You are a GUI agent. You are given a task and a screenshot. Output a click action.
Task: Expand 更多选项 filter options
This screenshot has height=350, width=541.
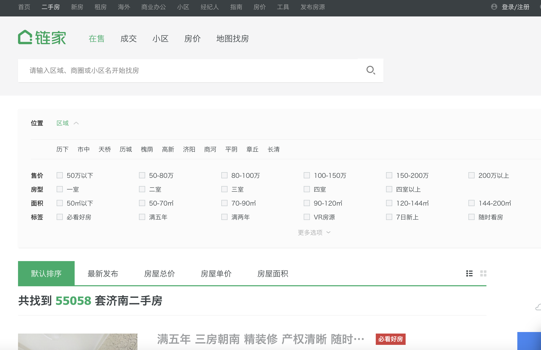click(x=314, y=232)
